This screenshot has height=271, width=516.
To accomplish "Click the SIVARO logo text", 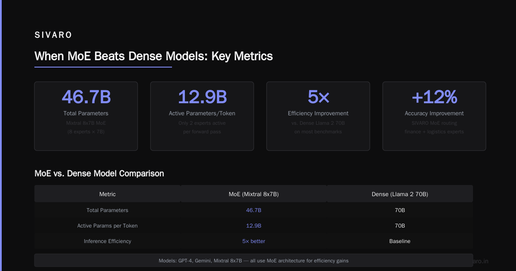I will pyautogui.click(x=53, y=35).
